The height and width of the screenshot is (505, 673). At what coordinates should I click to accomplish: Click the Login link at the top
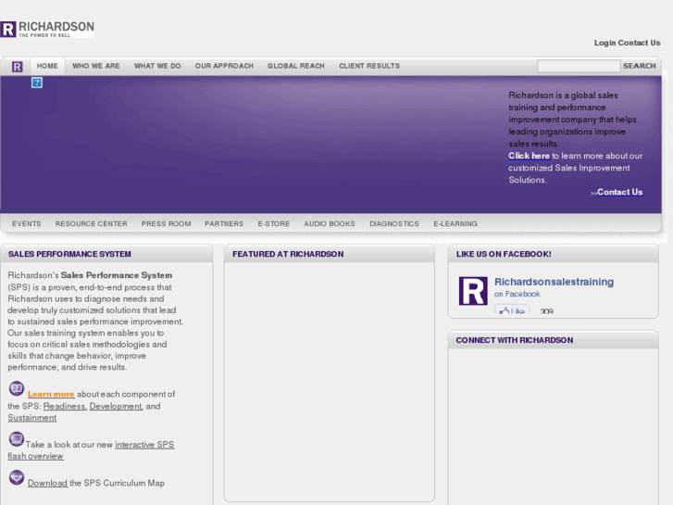coord(604,43)
